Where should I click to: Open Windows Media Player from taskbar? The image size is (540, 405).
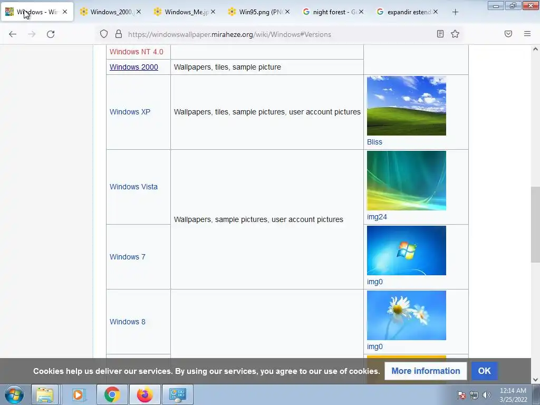[78, 394]
